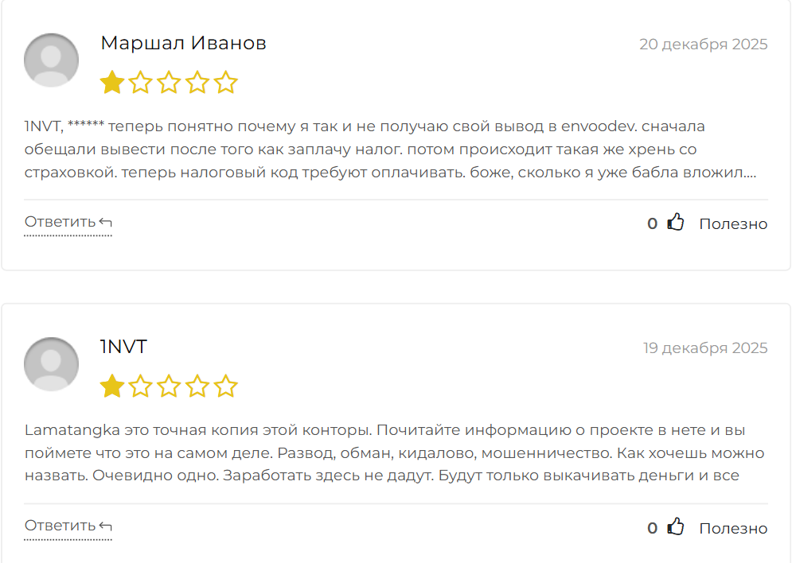Expand truncated review text about envoodev

751,172
